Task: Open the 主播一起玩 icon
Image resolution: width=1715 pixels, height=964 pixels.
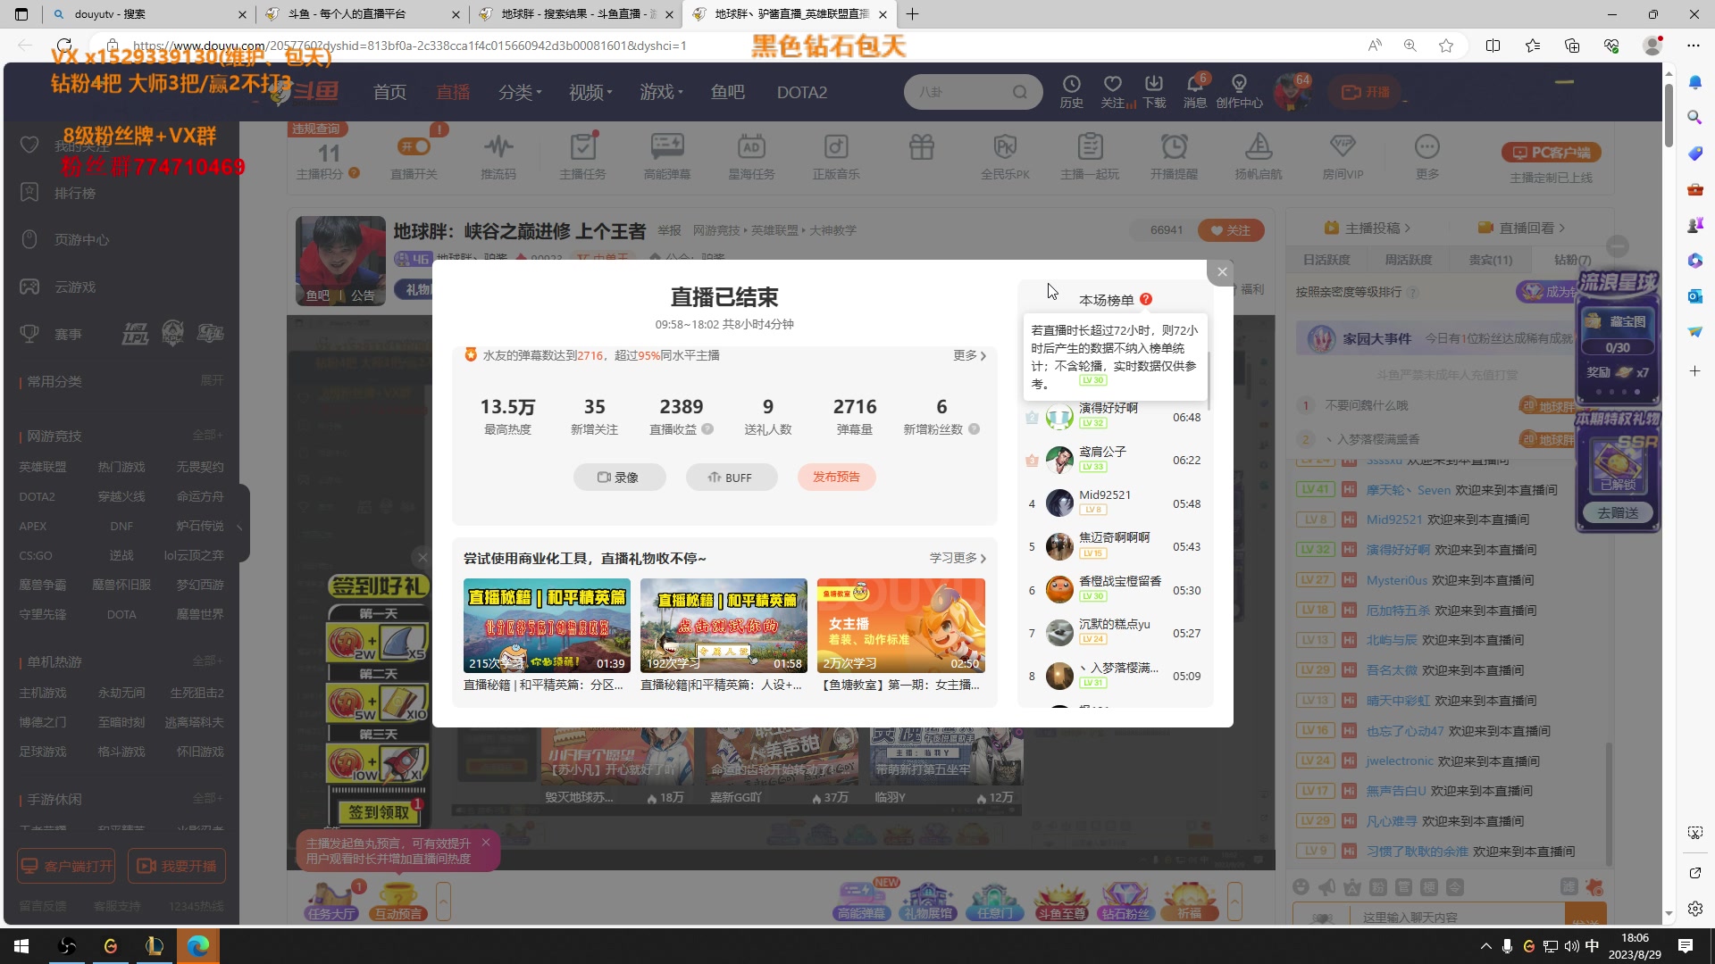Action: point(1090,156)
